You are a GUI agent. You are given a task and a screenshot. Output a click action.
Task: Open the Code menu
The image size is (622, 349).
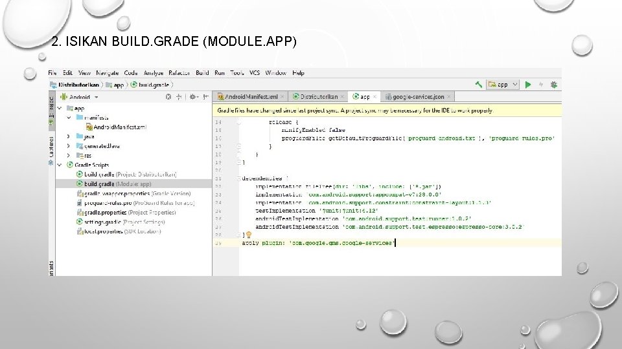[x=130, y=73]
